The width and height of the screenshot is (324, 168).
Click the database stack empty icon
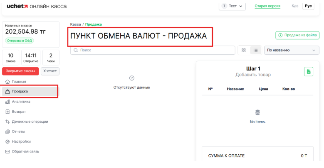point(257,112)
